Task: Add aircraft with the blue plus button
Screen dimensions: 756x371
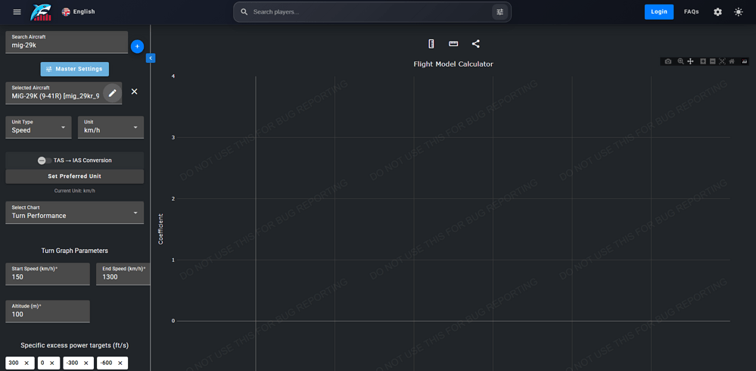Action: pos(137,47)
